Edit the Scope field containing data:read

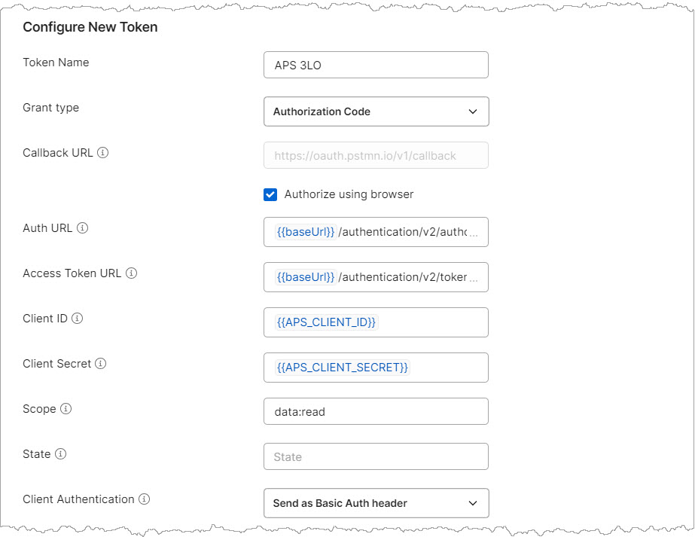pos(376,411)
